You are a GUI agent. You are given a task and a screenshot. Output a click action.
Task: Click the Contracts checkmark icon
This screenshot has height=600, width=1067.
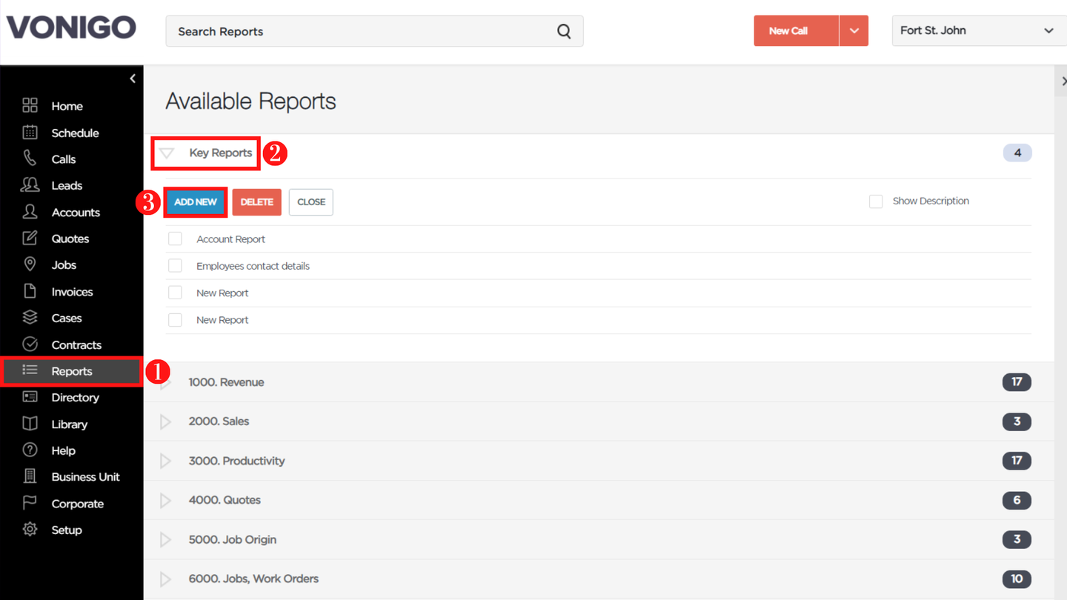coord(30,344)
